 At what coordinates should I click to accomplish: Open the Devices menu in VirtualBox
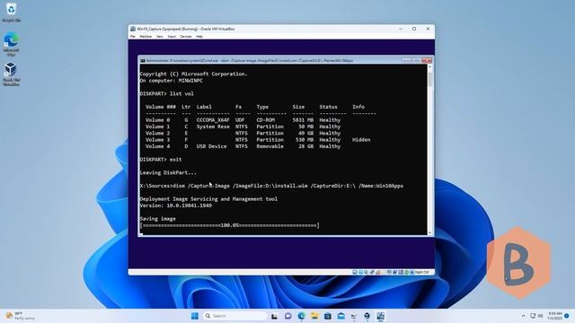coord(186,37)
